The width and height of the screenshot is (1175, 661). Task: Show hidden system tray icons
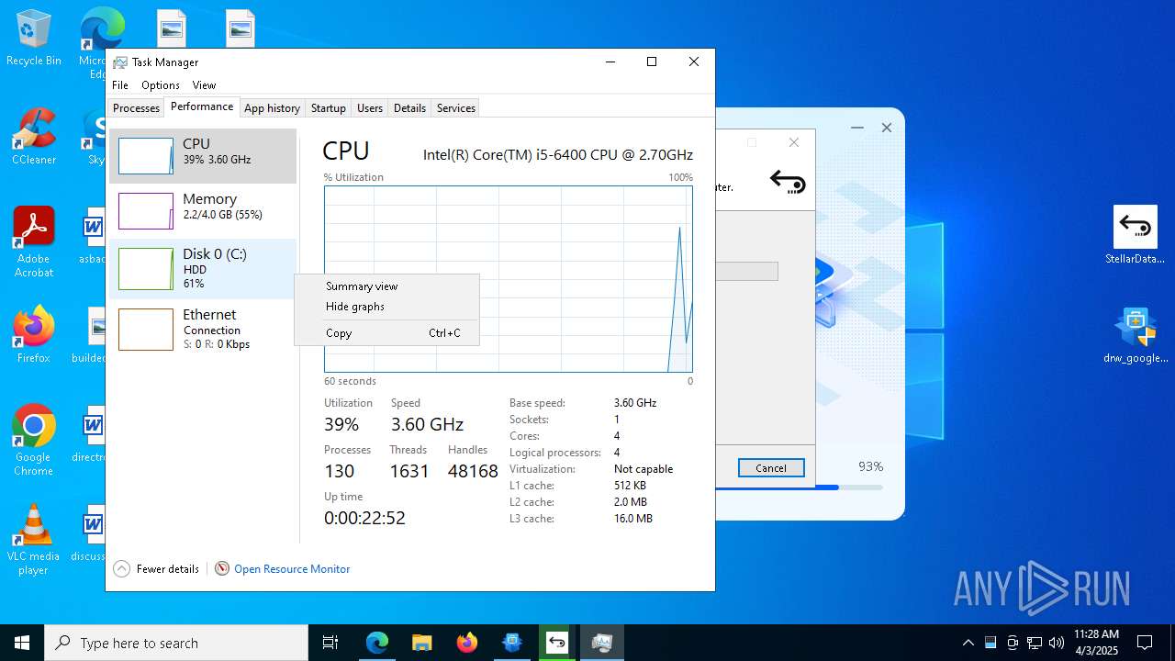pos(968,643)
